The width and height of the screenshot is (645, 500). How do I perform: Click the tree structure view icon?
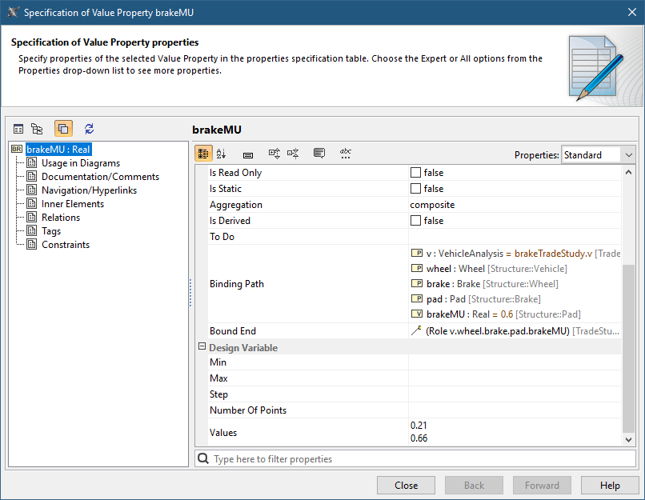(37, 129)
